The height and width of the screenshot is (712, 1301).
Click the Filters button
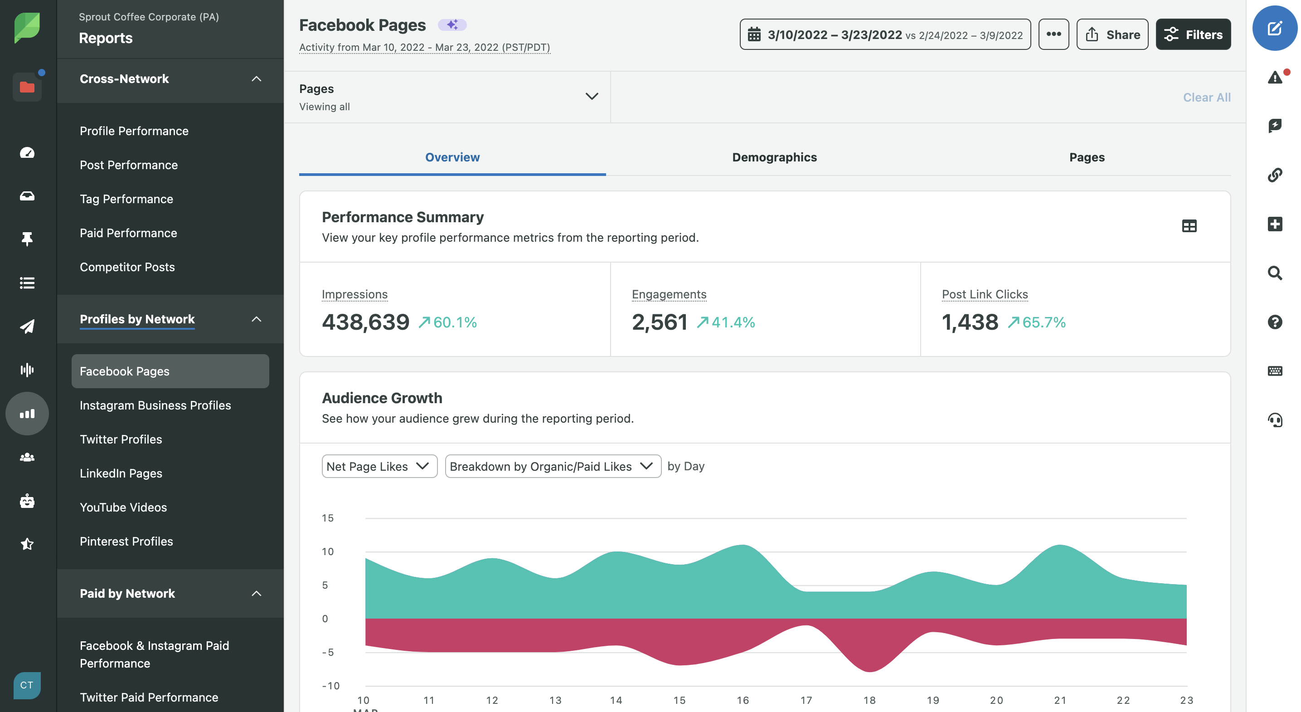click(x=1192, y=33)
